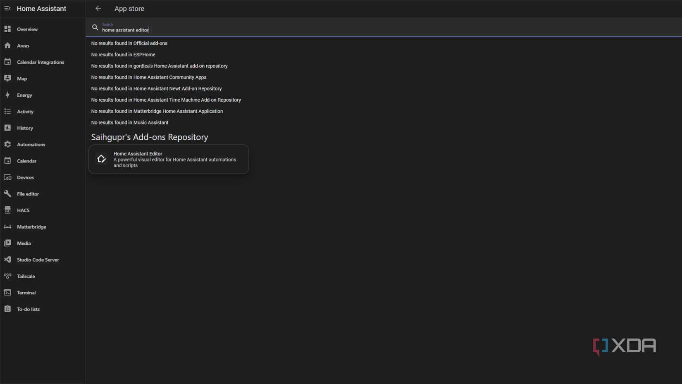Open the History panel
Image resolution: width=682 pixels, height=384 pixels.
pos(43,128)
